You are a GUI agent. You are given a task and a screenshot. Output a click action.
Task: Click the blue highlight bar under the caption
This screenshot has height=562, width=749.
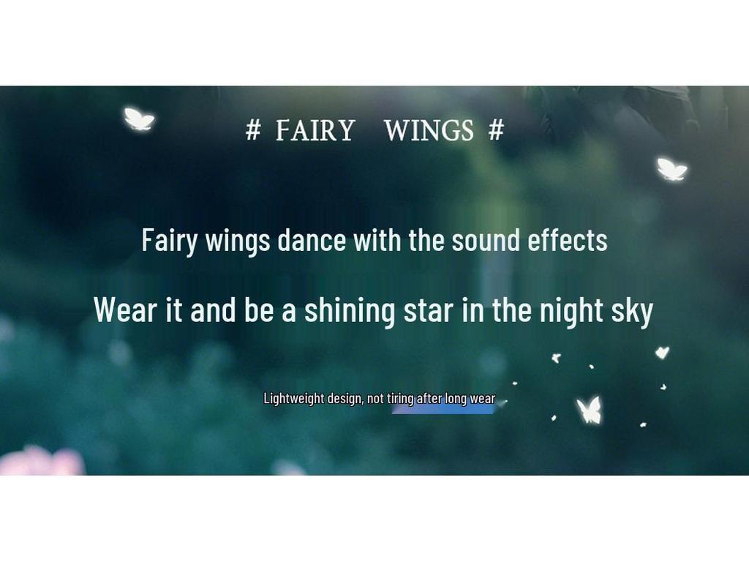443,409
